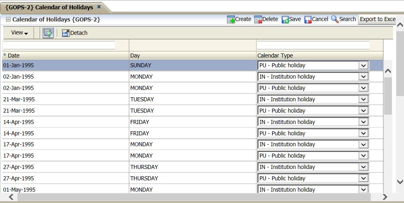Expand Calendar Type dropdown for 21-Mar-1995 Institution holiday

tap(363, 99)
